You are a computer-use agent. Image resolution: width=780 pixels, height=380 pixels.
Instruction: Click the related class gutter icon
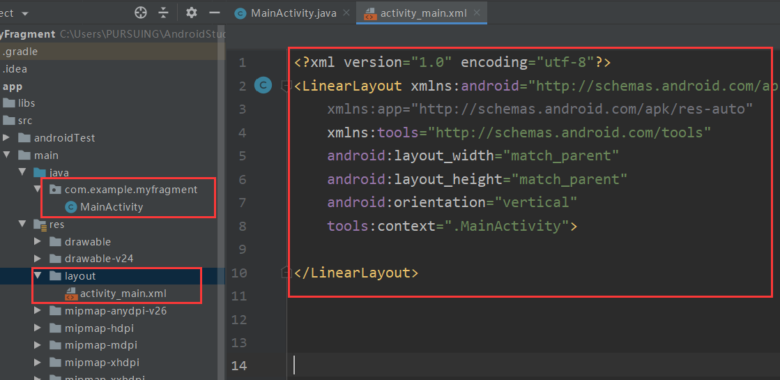[x=263, y=86]
